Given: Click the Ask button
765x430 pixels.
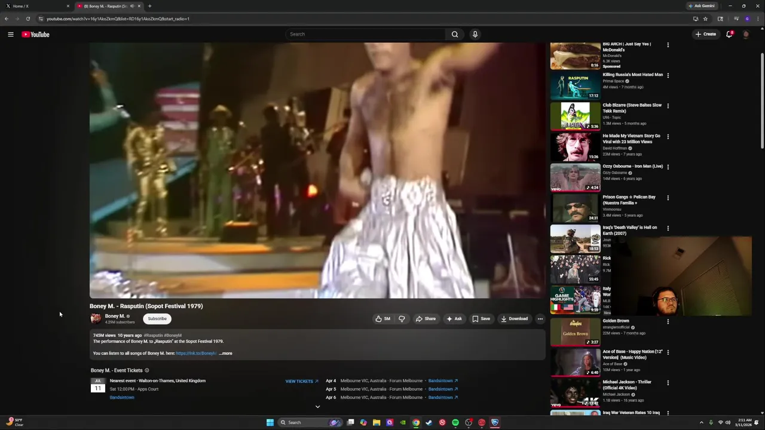Looking at the screenshot, I should [x=454, y=319].
